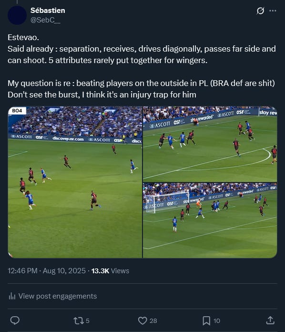This screenshot has width=285, height=332.
Task: Open the top-right match image
Action: point(210,144)
